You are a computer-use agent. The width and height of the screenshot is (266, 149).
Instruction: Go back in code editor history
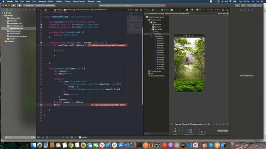[49, 10]
